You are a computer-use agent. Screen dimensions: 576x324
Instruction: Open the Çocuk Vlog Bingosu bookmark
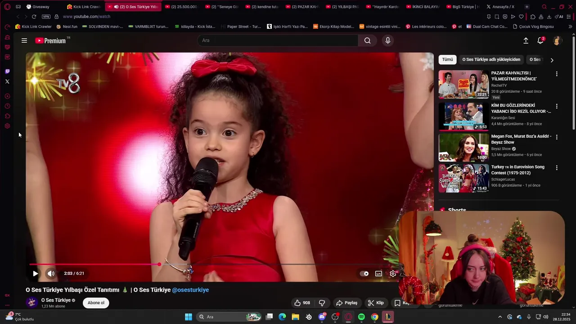[533, 27]
